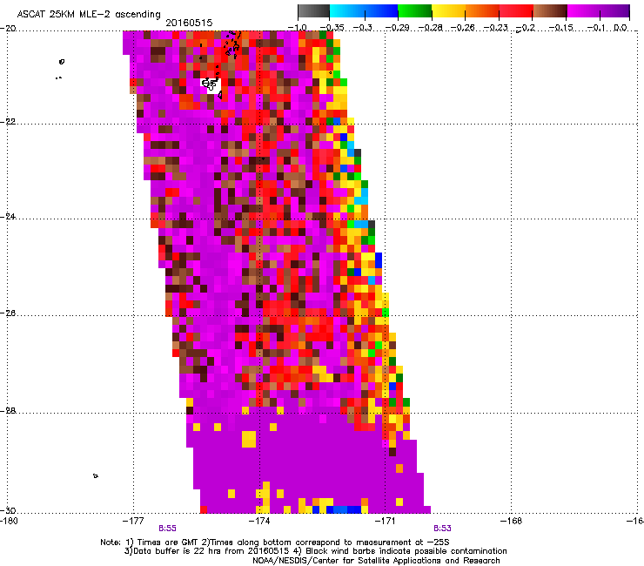Click the color bar value "-0.29"
644x566 pixels.
point(397,28)
